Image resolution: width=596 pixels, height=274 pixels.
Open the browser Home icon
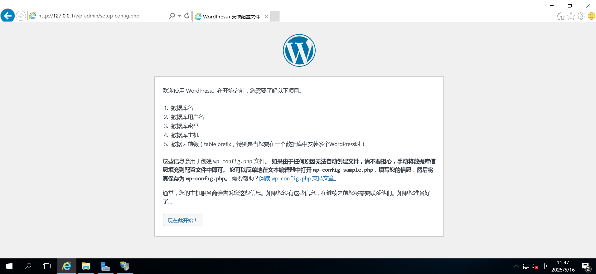tap(560, 16)
